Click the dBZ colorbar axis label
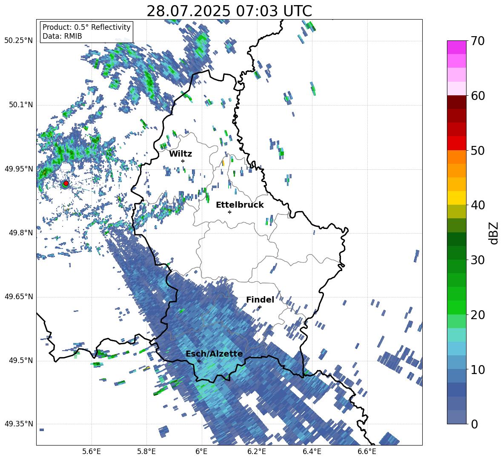The height and width of the screenshot is (460, 504). (x=494, y=233)
